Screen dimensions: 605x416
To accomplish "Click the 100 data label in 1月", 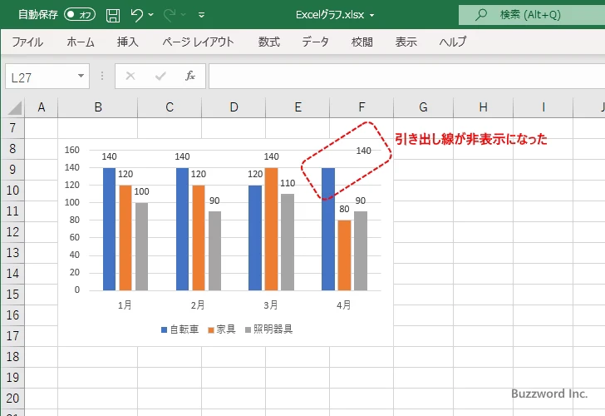I will pyautogui.click(x=141, y=191).
